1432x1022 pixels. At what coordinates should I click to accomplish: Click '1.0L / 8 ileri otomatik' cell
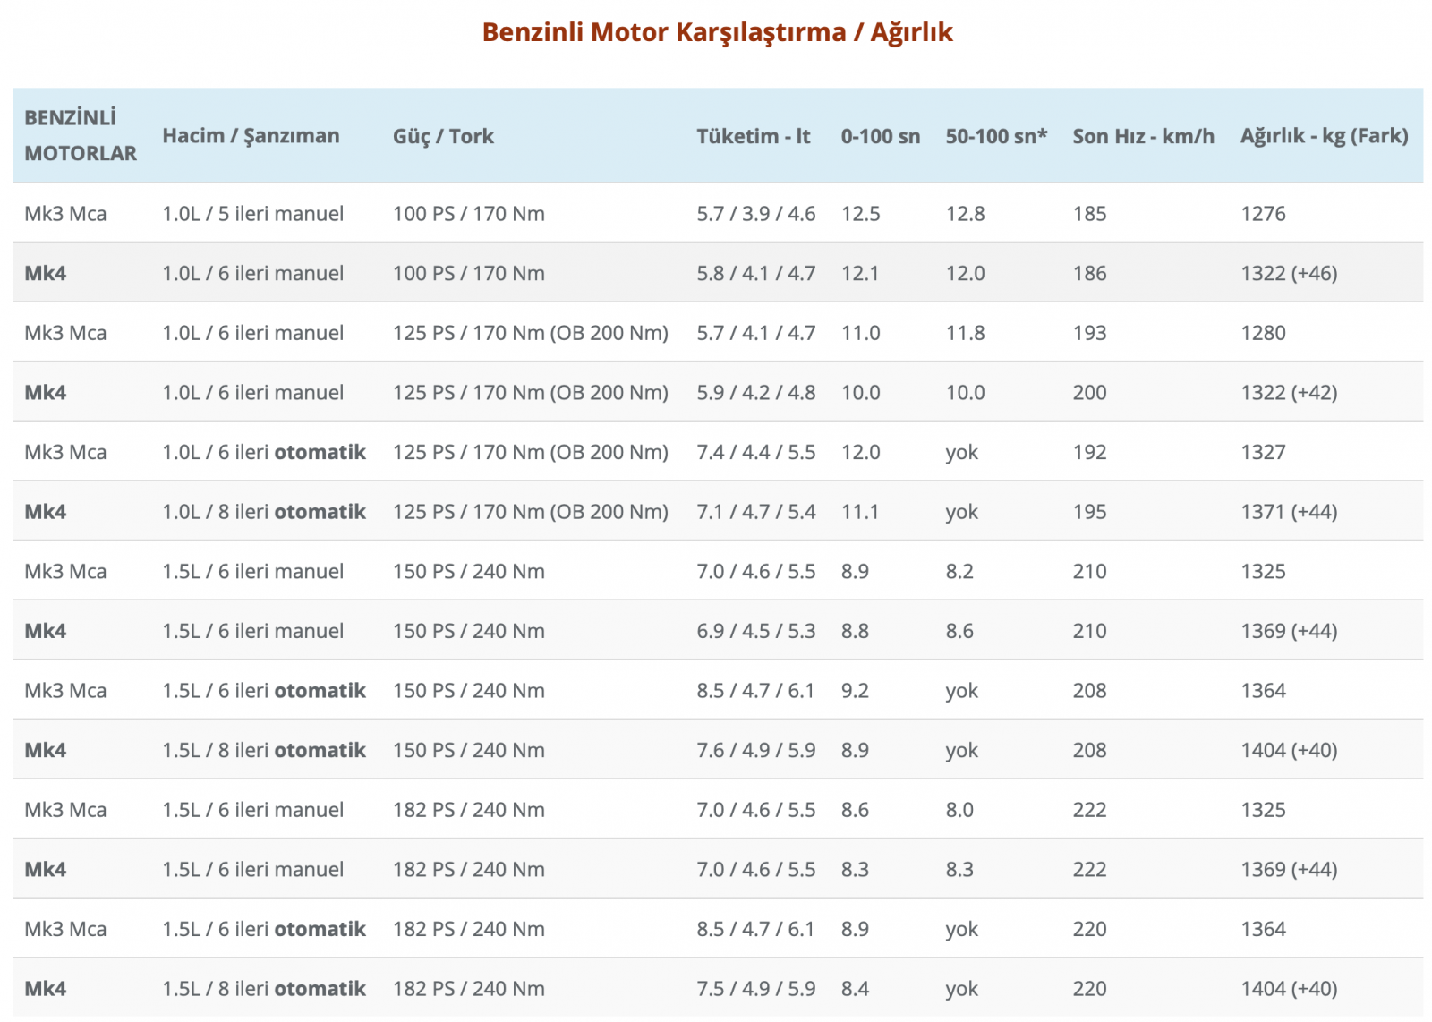tap(264, 512)
